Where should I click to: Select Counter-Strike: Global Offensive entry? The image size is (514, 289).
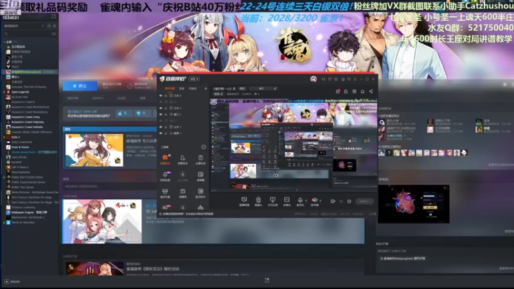click(31, 132)
